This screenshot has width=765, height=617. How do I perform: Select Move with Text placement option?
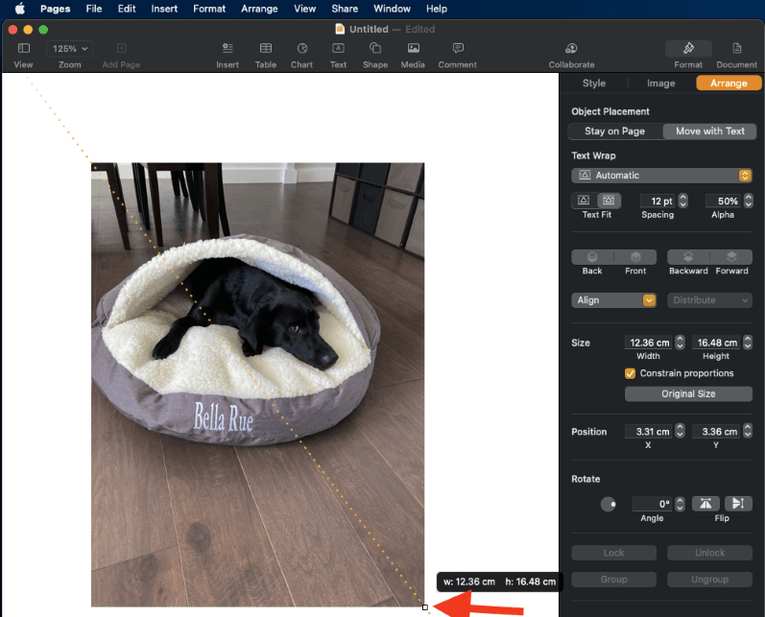click(709, 131)
